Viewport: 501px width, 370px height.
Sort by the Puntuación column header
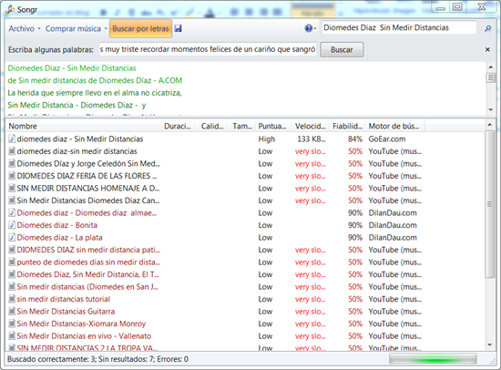click(272, 126)
